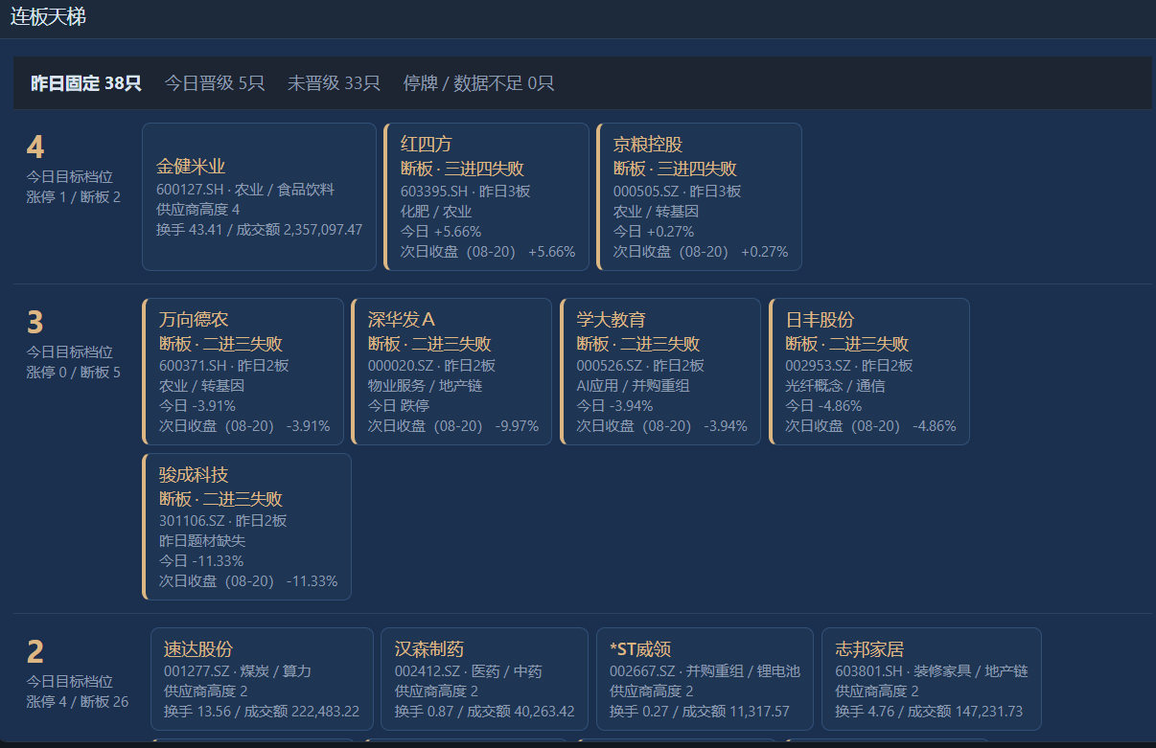The width and height of the screenshot is (1156, 748).
Task: Open the 金健米业 stock card
Action: (259, 196)
